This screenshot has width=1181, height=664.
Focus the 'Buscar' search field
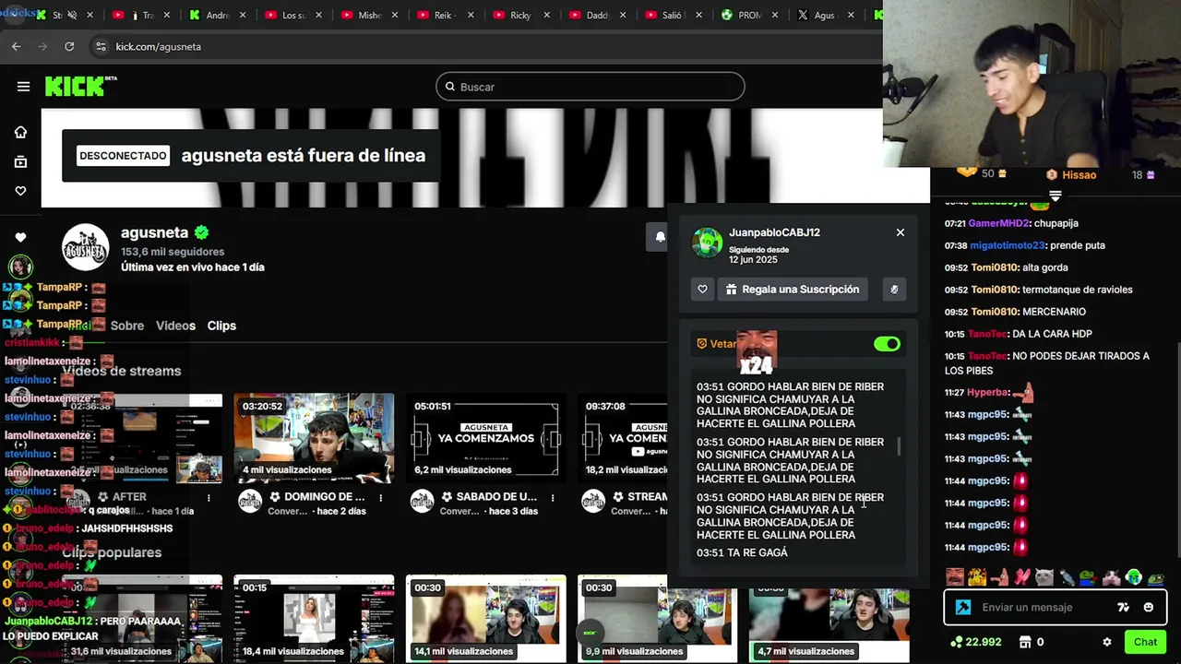(590, 87)
